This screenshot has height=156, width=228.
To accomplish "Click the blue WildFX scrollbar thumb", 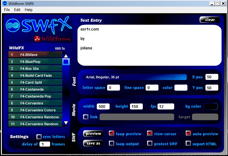I will [x=66, y=62].
